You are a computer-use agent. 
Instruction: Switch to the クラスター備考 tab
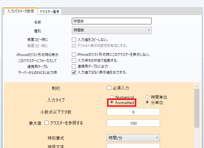[x=50, y=12]
